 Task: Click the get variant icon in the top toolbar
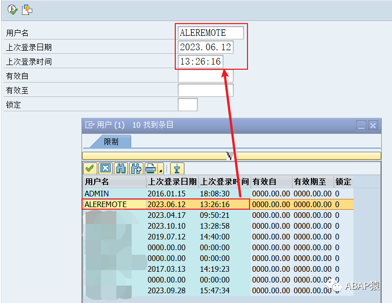[x=27, y=10]
